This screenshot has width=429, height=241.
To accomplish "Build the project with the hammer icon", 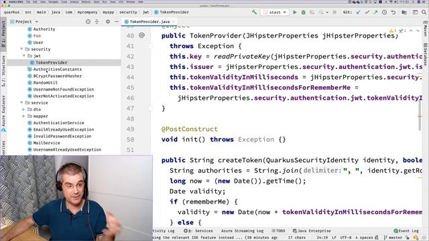I will pyautogui.click(x=255, y=12).
